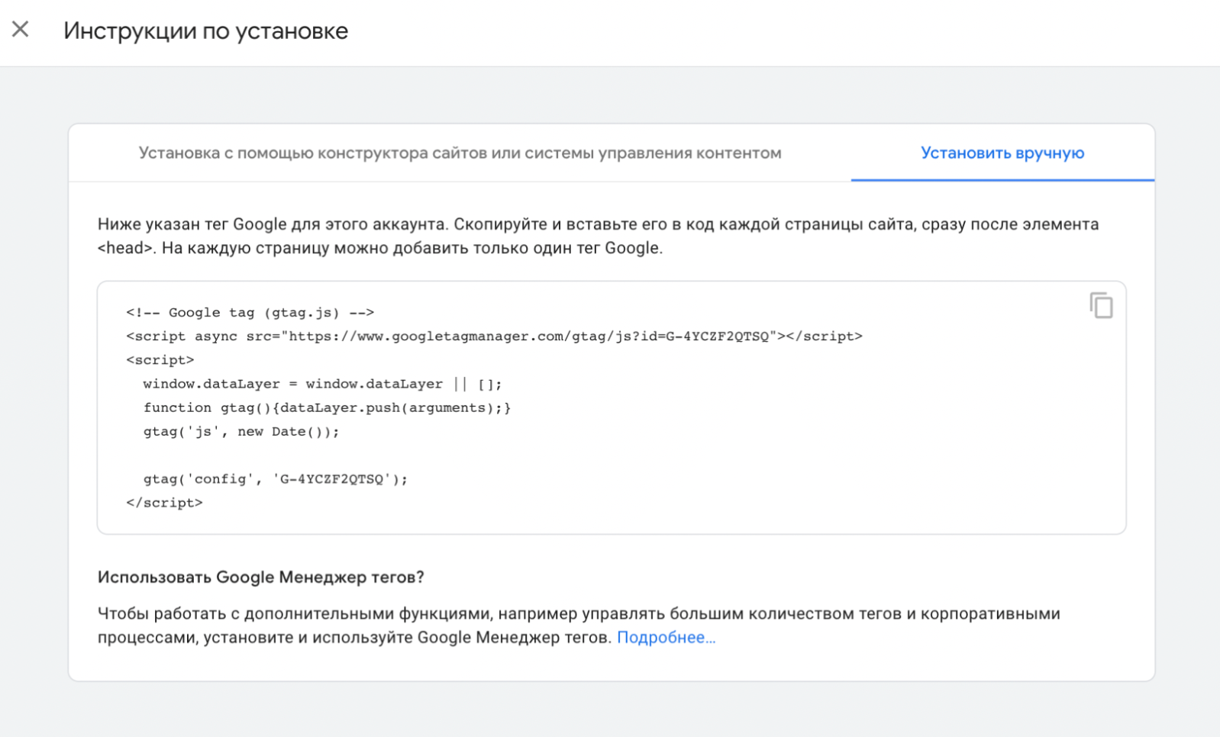Click the measurement ID in the script URL

[x=717, y=336]
